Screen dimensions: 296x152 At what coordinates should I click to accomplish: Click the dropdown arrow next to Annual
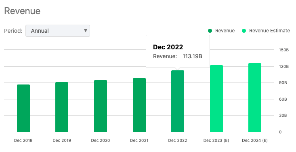(x=86, y=31)
